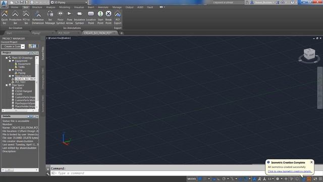Viewport: 323px width, 182px height.
Task: Click the Quick Iso ribbon icon
Action: pos(5,18)
